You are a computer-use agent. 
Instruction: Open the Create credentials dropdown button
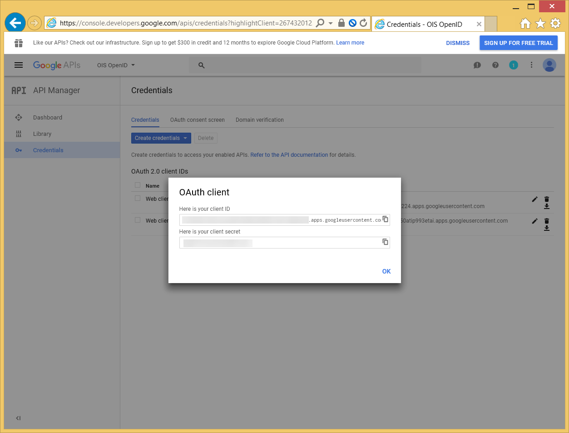(161, 138)
